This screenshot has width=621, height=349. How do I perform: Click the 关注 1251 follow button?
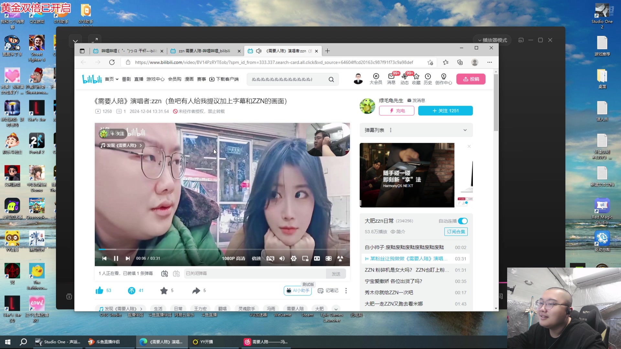[445, 111]
